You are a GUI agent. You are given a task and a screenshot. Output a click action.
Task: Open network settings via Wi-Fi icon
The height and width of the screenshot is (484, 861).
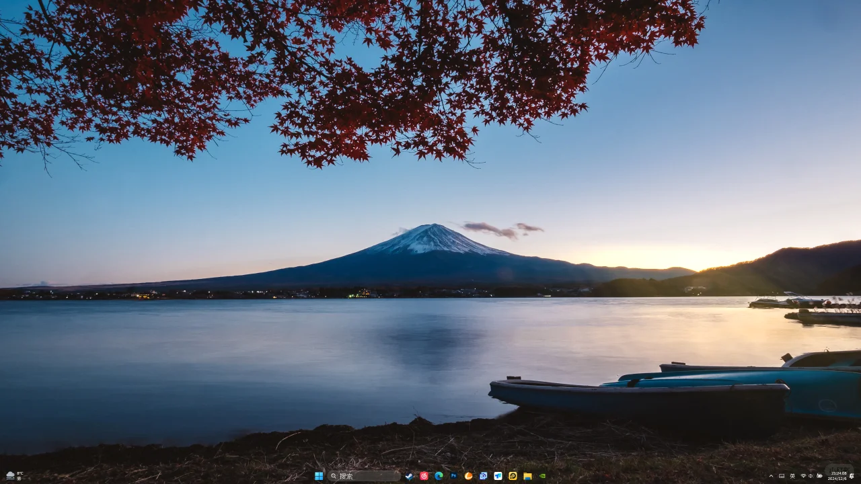(803, 476)
